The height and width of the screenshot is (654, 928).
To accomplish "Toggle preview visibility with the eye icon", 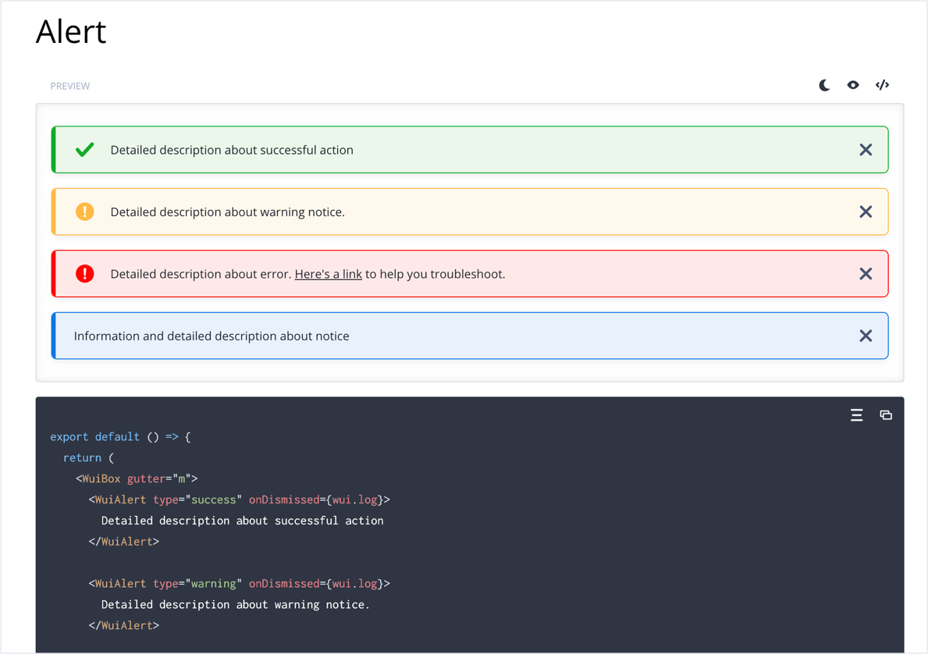I will (852, 85).
